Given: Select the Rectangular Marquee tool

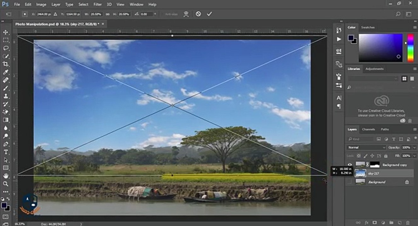Looking at the screenshot, I should (x=6, y=40).
